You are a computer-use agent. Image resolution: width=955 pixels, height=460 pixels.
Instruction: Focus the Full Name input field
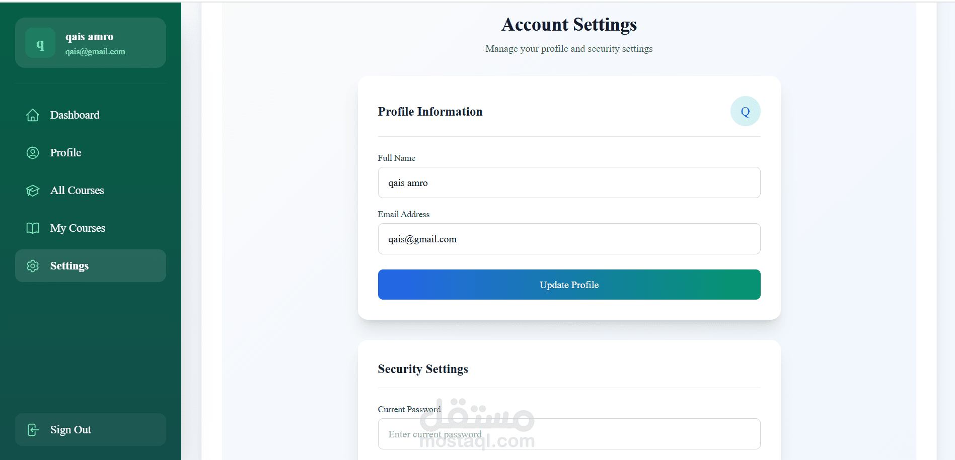pyautogui.click(x=569, y=182)
